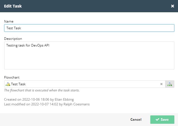Click the 'Last modified on 2022-10-07' line
Screen dimensions: 178x126
tap(47, 104)
